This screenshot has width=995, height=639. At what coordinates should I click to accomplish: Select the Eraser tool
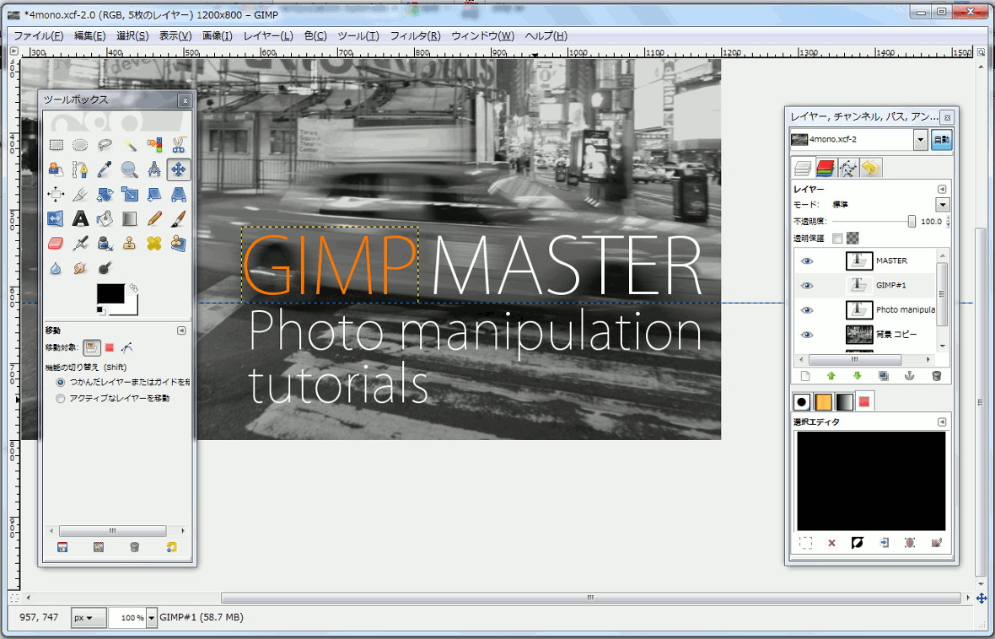pyautogui.click(x=56, y=243)
